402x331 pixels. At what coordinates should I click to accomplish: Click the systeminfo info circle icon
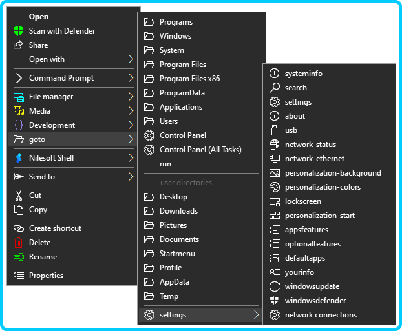[274, 74]
